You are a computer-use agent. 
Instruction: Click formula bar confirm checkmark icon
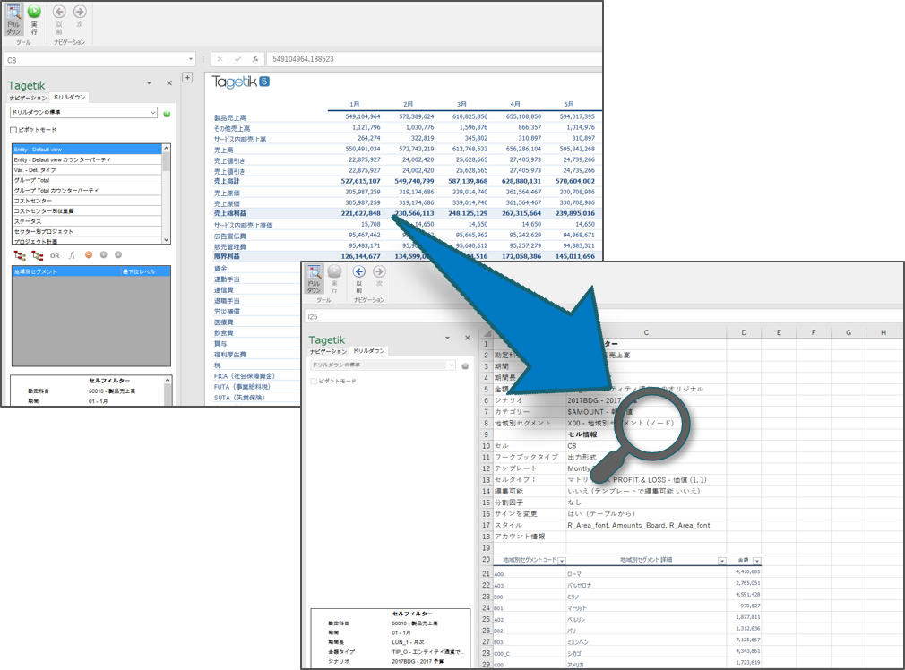[x=237, y=59]
